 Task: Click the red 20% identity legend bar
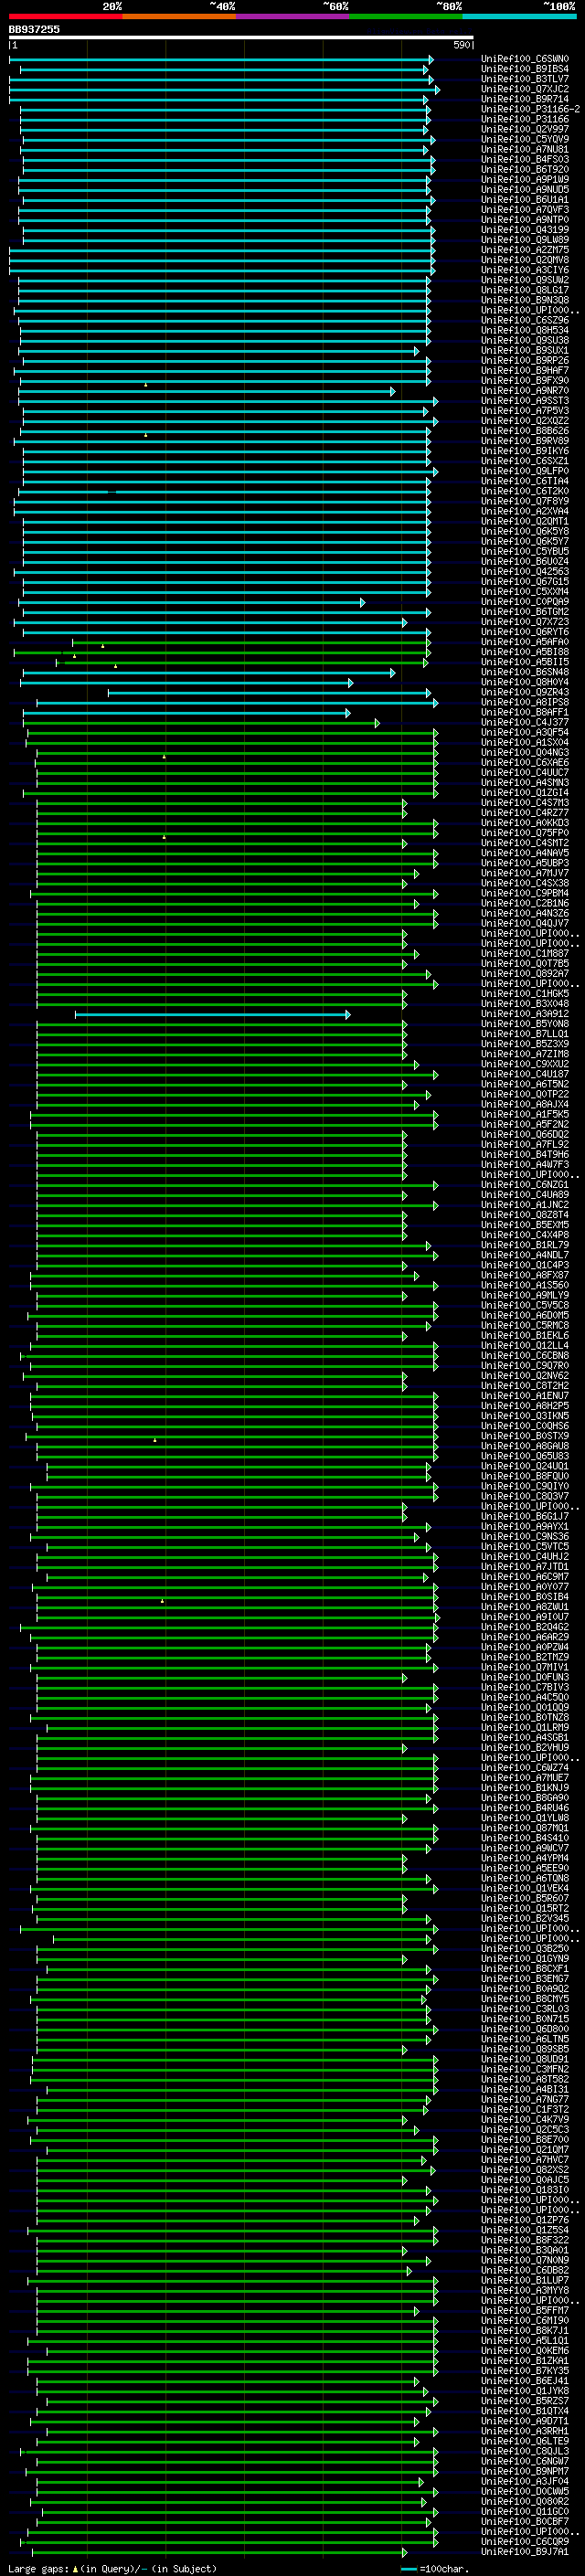(x=65, y=17)
